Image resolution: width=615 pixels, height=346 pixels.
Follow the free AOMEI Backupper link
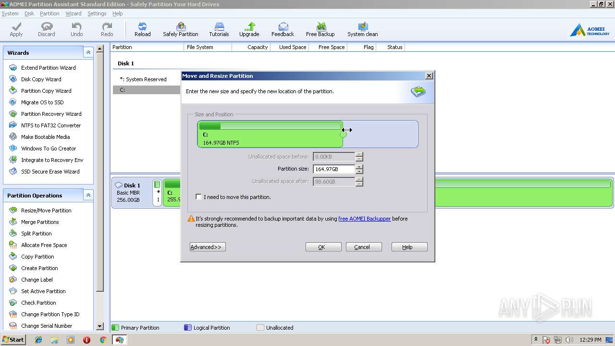click(x=365, y=219)
